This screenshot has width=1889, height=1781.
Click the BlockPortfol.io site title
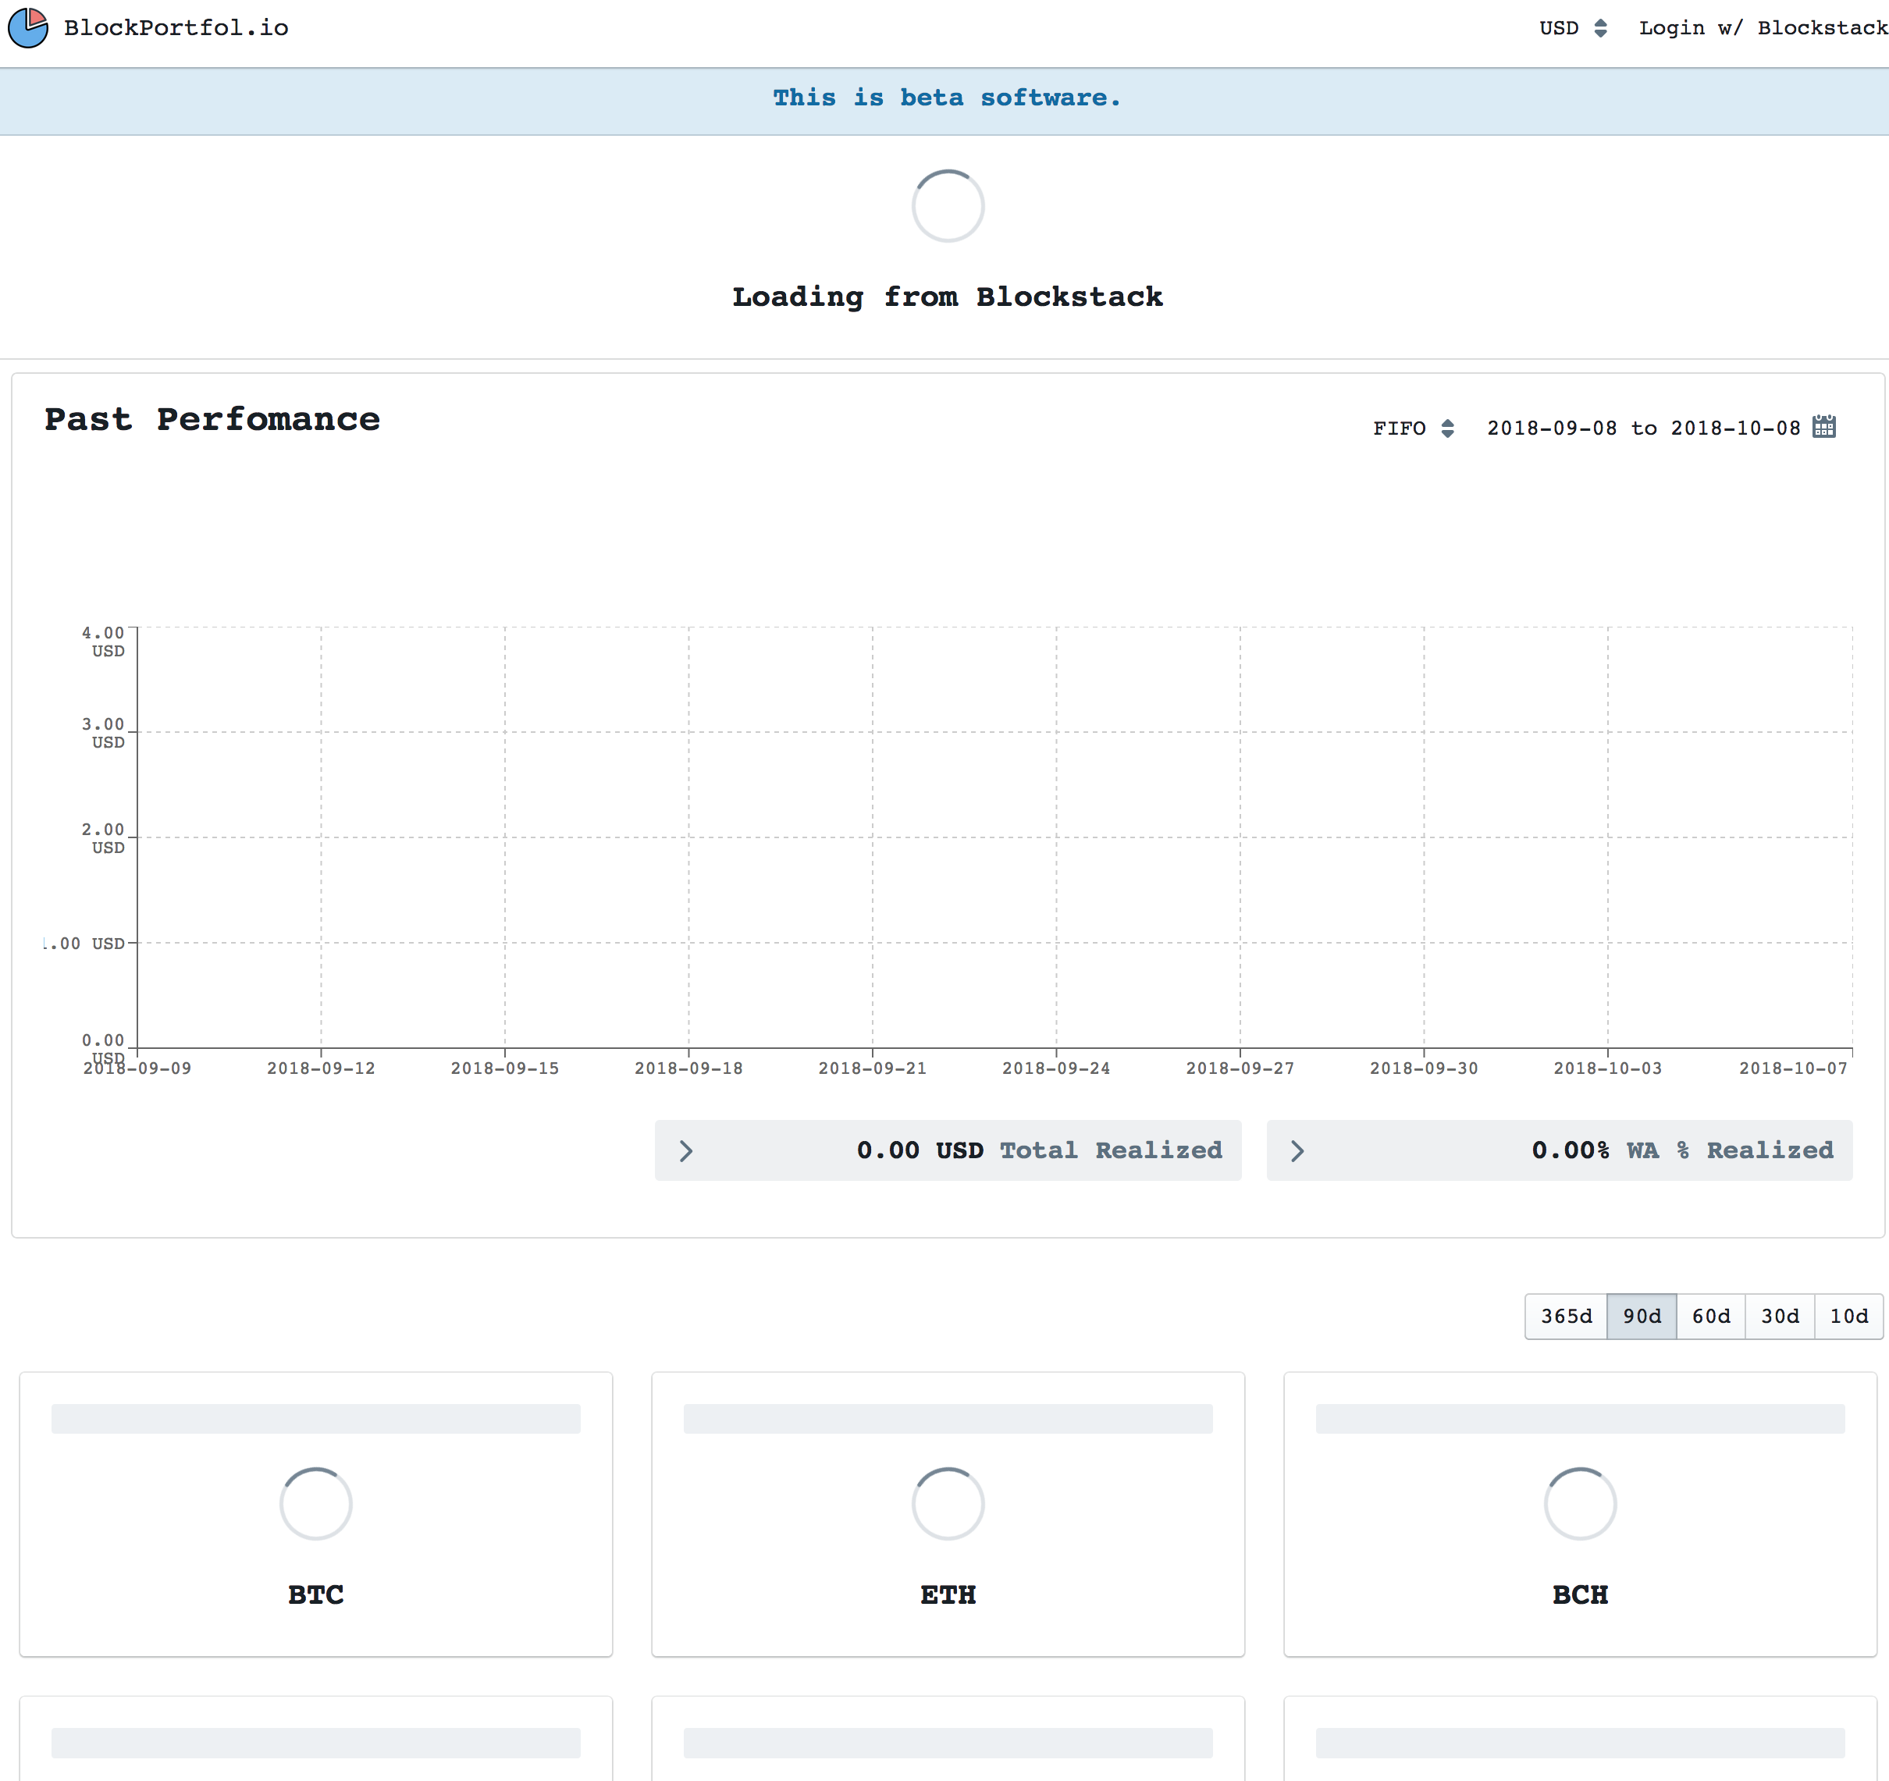point(176,27)
